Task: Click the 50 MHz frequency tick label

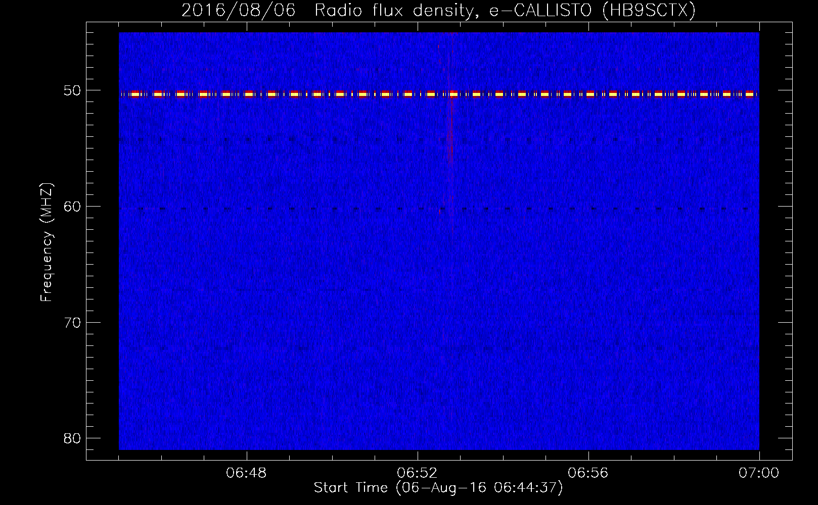Action: click(x=72, y=91)
